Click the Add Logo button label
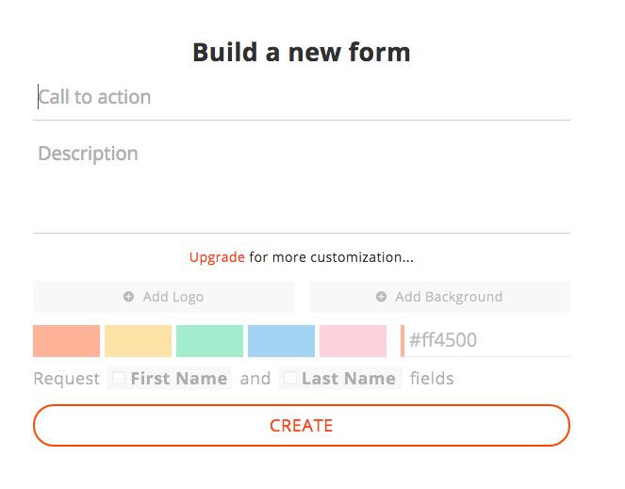Image resolution: width=625 pixels, height=489 pixels. coord(173,297)
